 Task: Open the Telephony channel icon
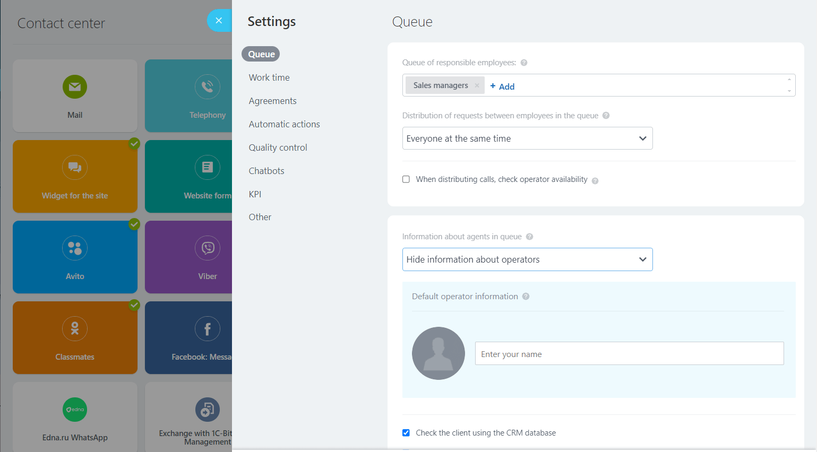(208, 87)
